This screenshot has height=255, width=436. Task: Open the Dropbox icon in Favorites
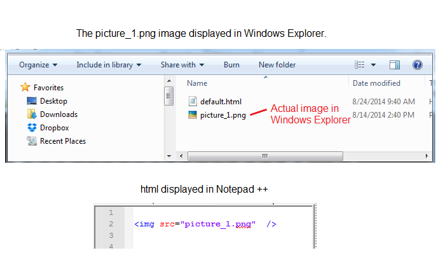(x=32, y=128)
